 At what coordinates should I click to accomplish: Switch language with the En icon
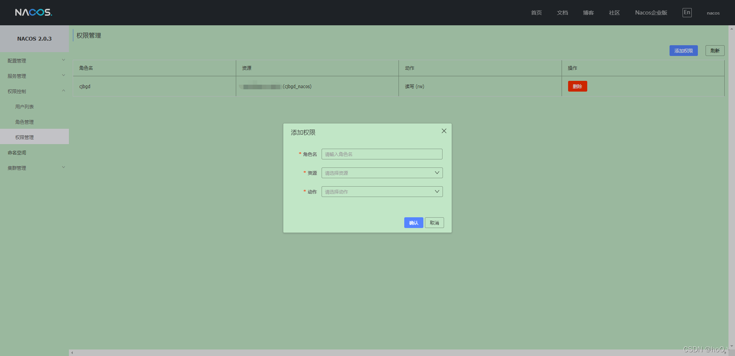(687, 13)
